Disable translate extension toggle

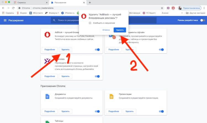(97, 77)
